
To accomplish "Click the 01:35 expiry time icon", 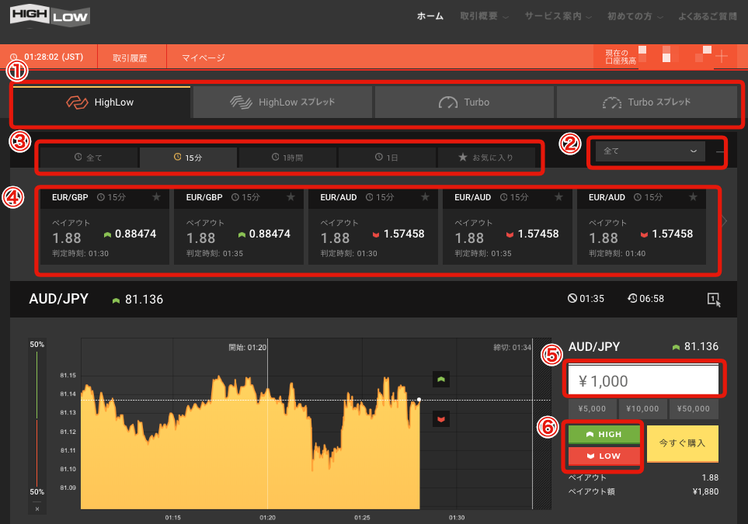I will pyautogui.click(x=572, y=298).
